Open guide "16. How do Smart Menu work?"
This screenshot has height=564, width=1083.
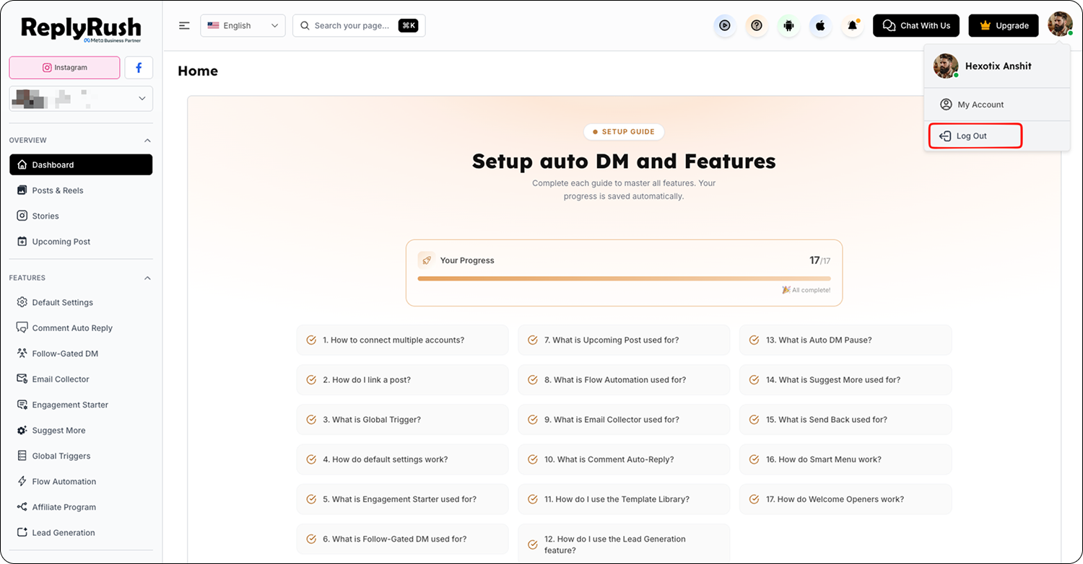tap(845, 459)
